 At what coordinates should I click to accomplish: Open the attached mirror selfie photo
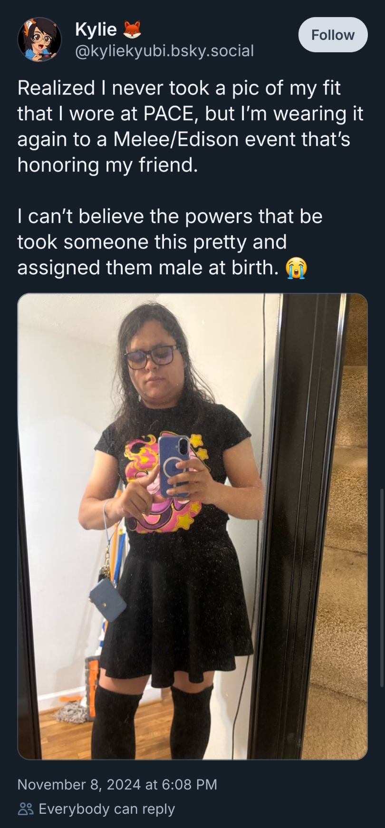pos(192,526)
